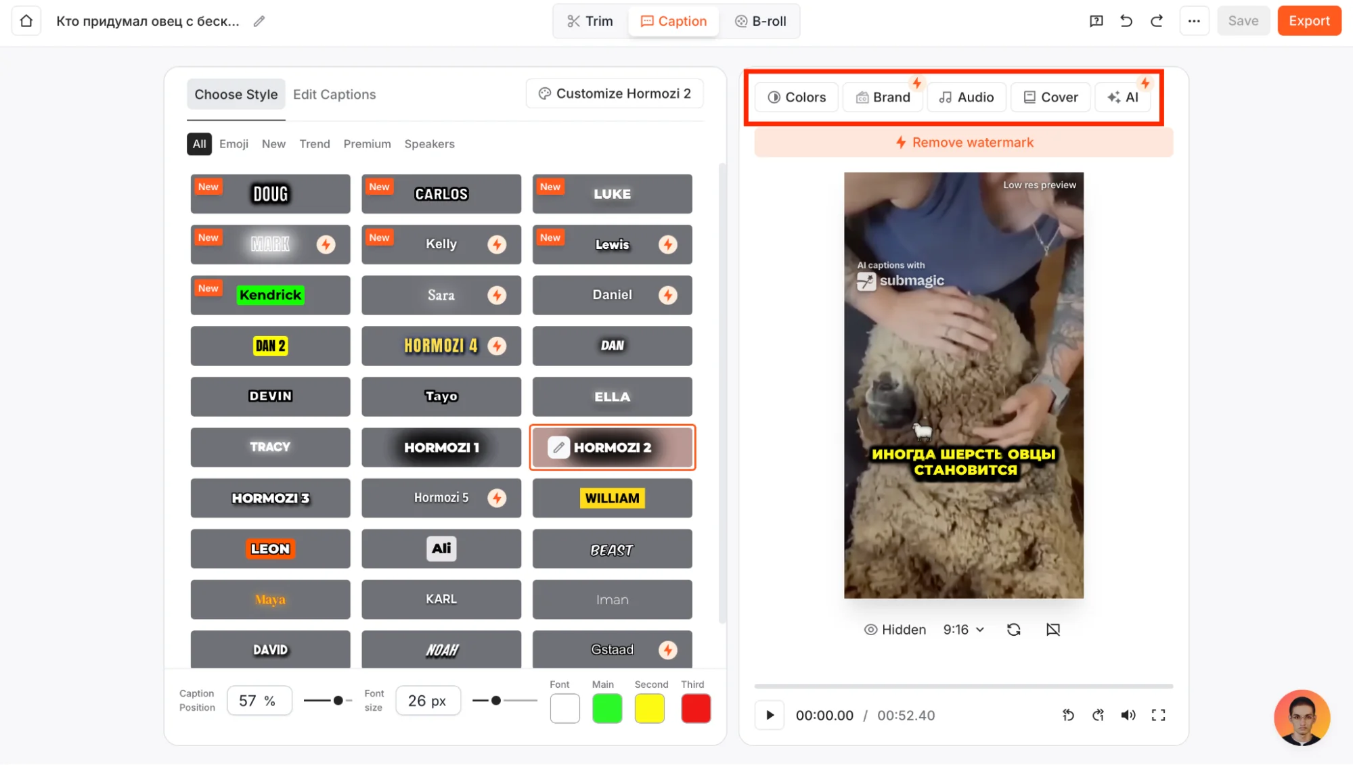This screenshot has height=765, width=1353.
Task: Open the Colors panel
Action: [797, 97]
